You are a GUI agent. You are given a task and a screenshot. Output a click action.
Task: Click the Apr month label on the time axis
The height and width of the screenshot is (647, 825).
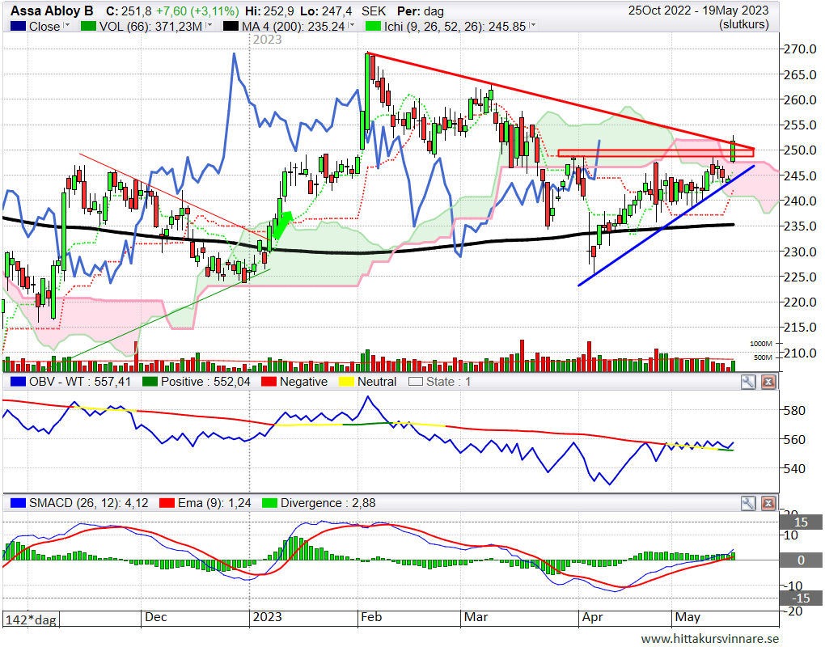click(592, 617)
